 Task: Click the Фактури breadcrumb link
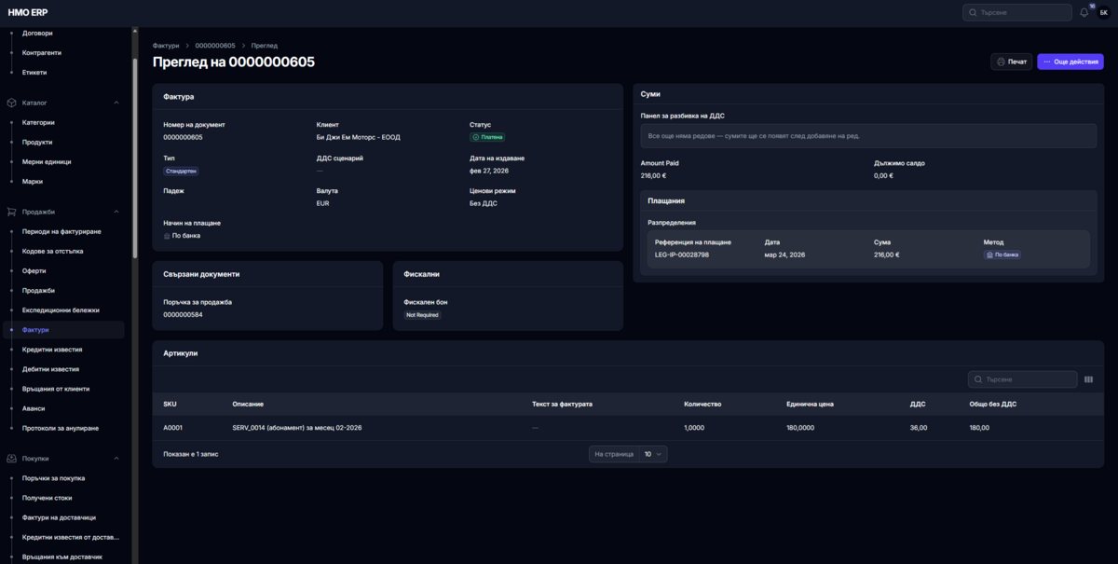pyautogui.click(x=166, y=45)
